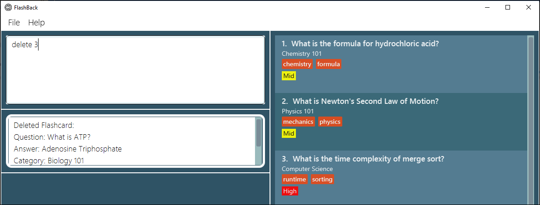The image size is (540, 205).
Task: Click the 'runtime' tag label
Action: (295, 179)
